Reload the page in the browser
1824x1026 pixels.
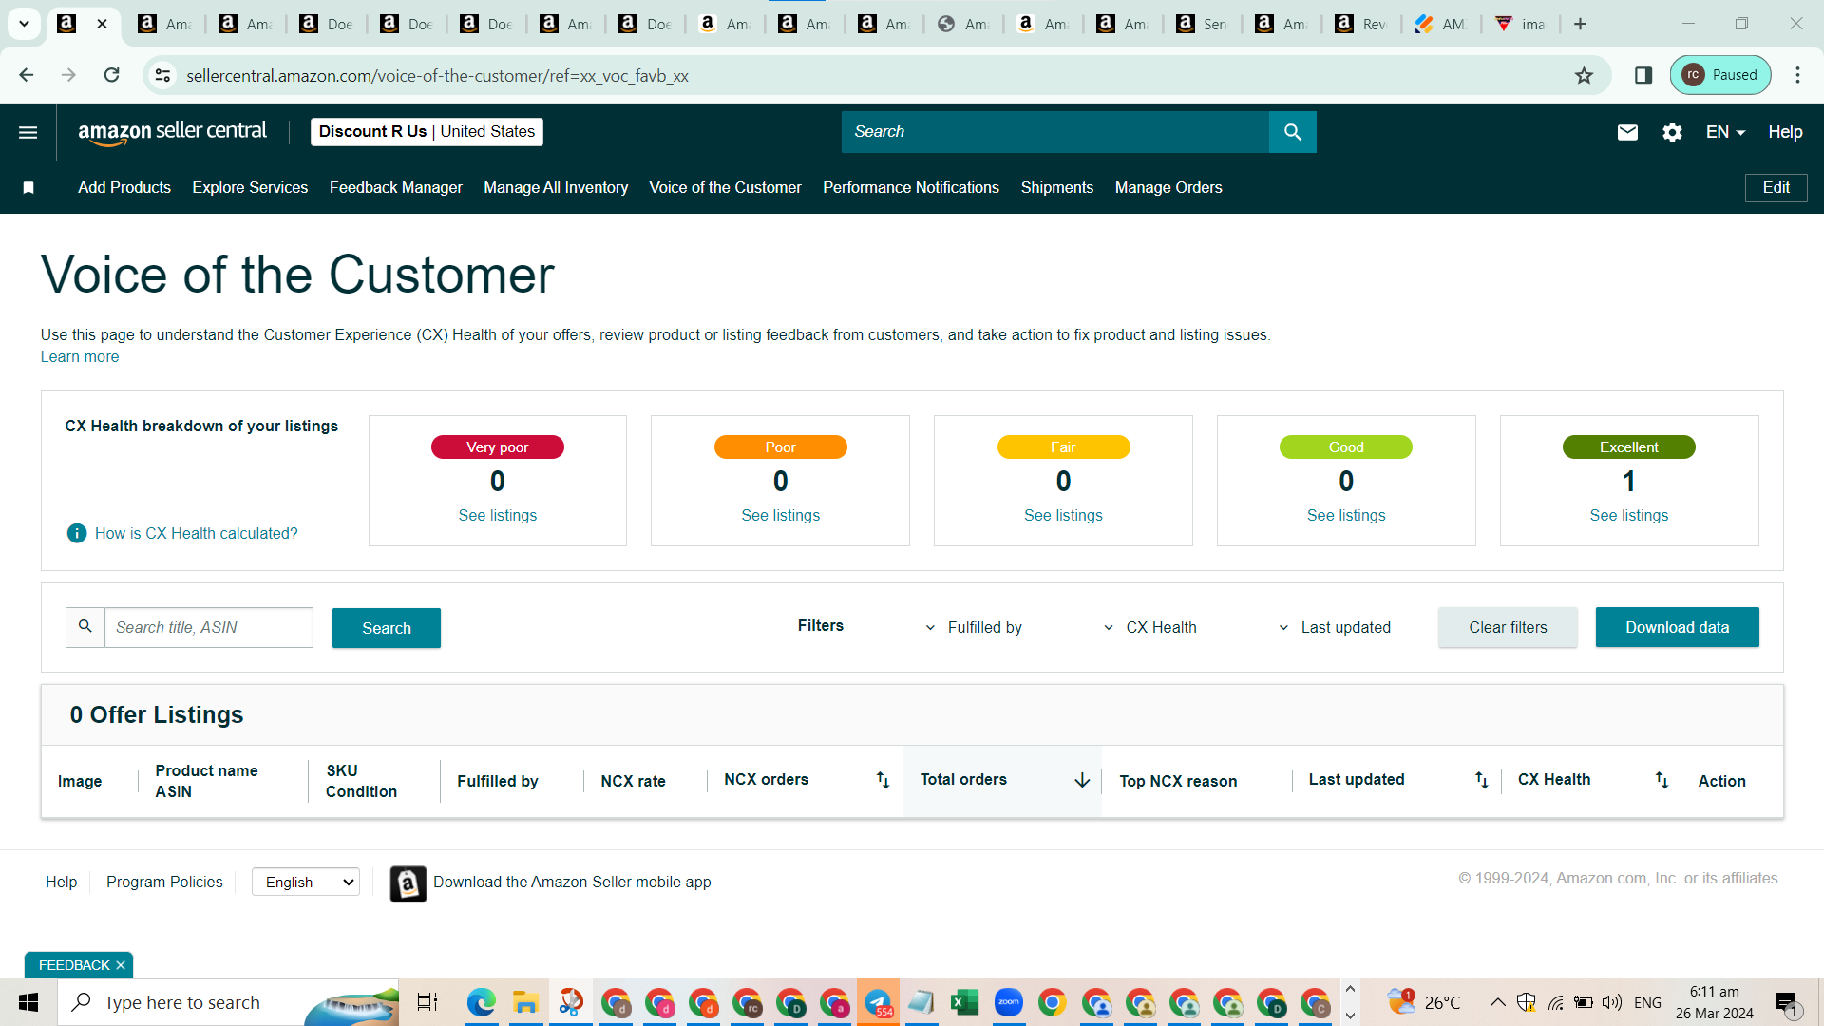click(112, 75)
